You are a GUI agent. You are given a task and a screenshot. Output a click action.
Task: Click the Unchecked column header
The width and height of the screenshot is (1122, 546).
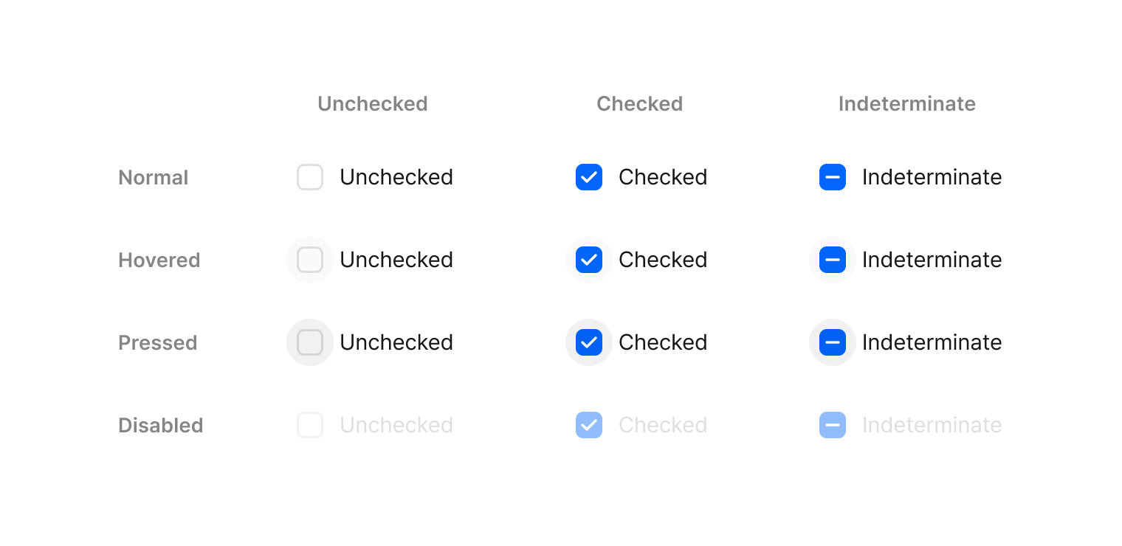(x=373, y=104)
